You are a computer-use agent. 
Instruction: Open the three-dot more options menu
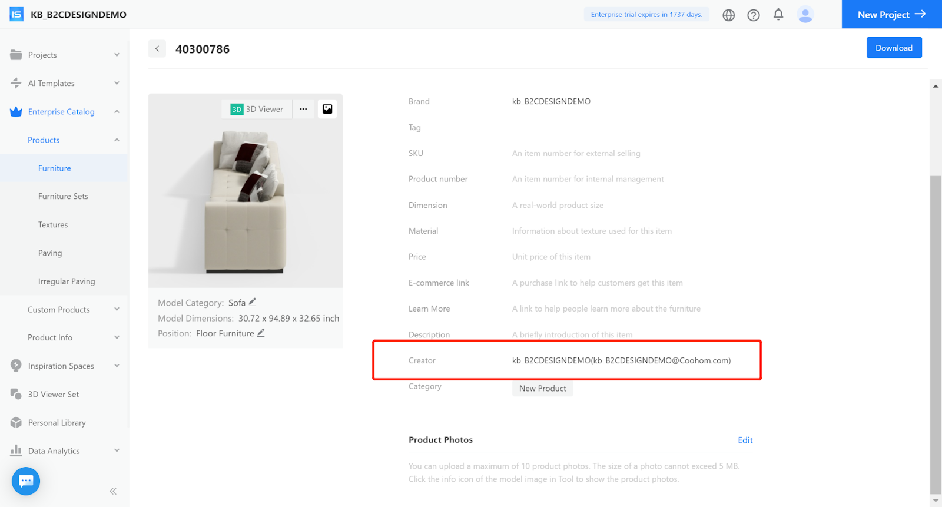(x=303, y=109)
